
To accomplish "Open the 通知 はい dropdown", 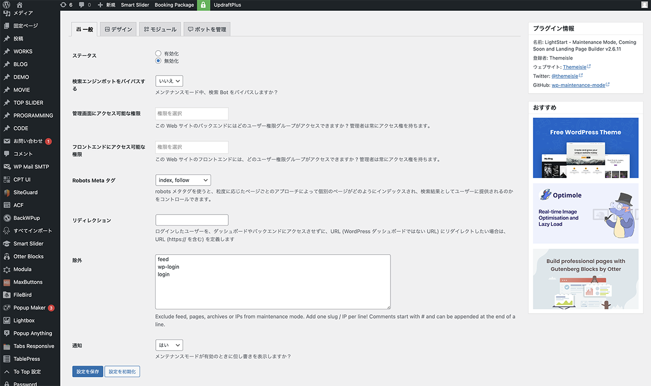I will click(169, 345).
